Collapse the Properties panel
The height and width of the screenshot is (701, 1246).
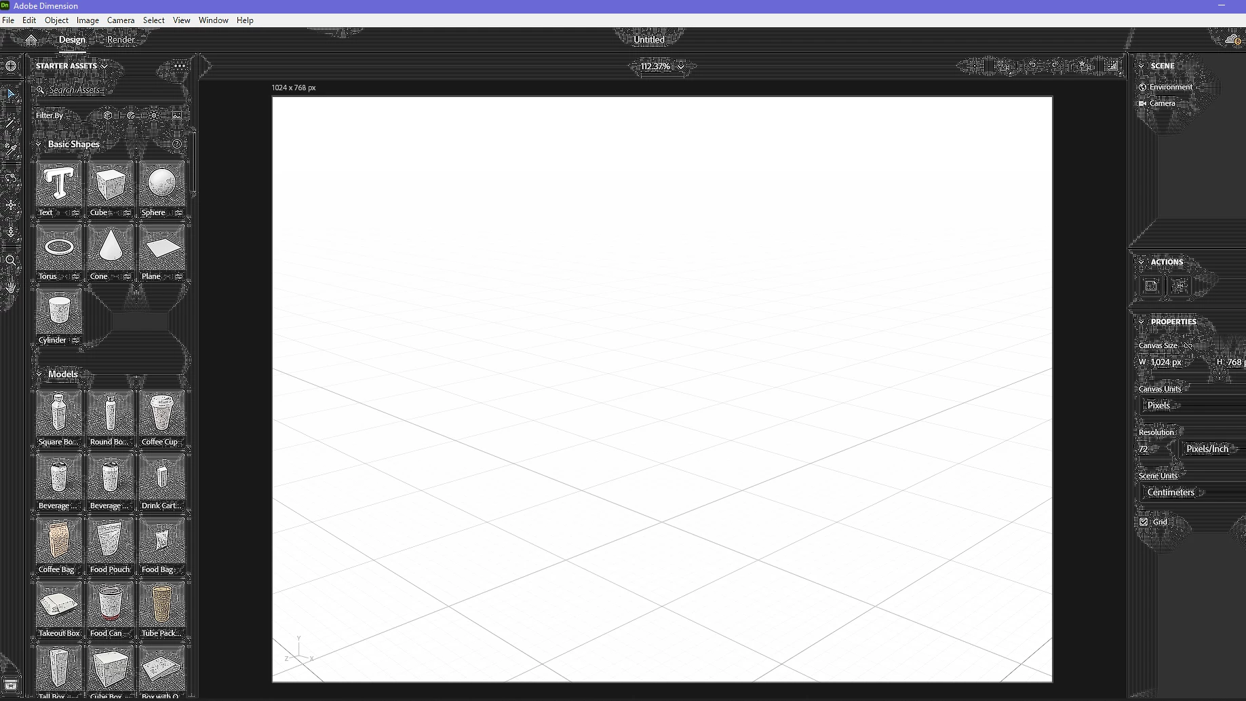tap(1142, 322)
